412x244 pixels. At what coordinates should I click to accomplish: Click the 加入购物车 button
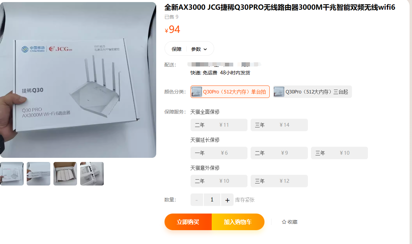tap(238, 222)
